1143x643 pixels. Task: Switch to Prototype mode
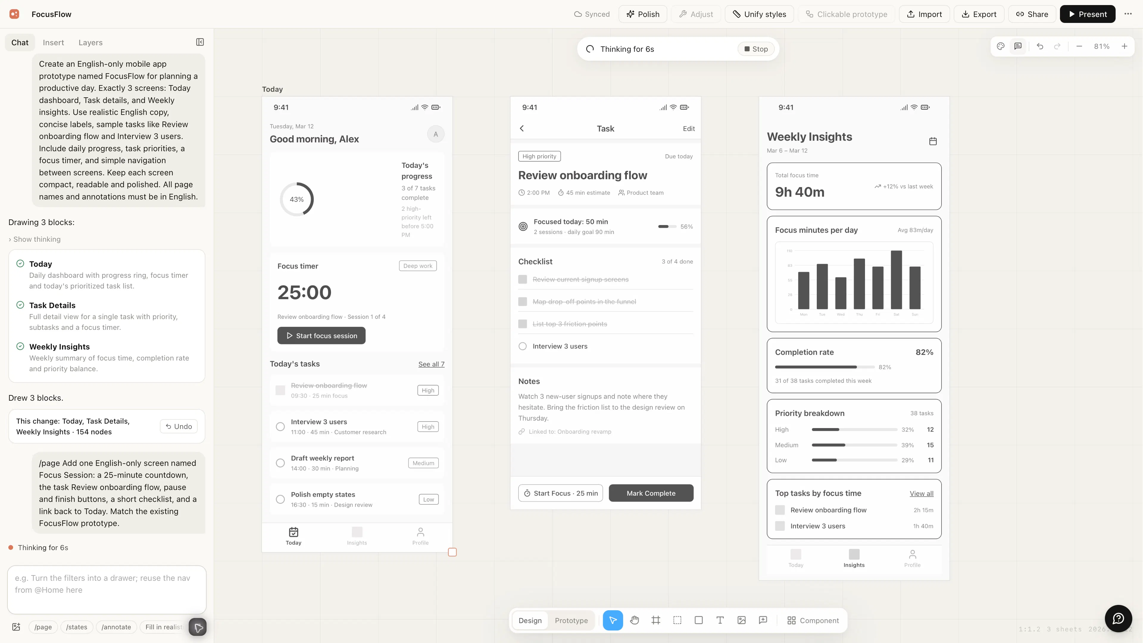(x=571, y=620)
